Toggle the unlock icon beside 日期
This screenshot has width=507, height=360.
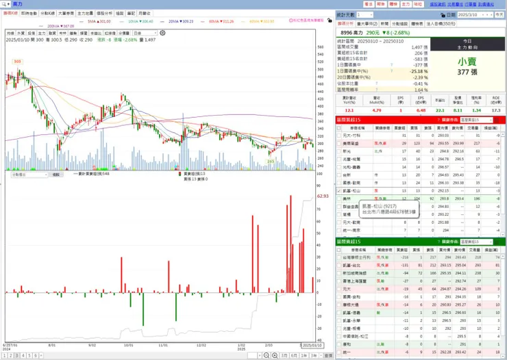coord(443,15)
